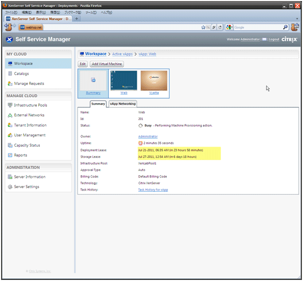The width and height of the screenshot is (303, 281).
Task: Click the Workspace breadcrumb monitor icon
Action: point(82,54)
